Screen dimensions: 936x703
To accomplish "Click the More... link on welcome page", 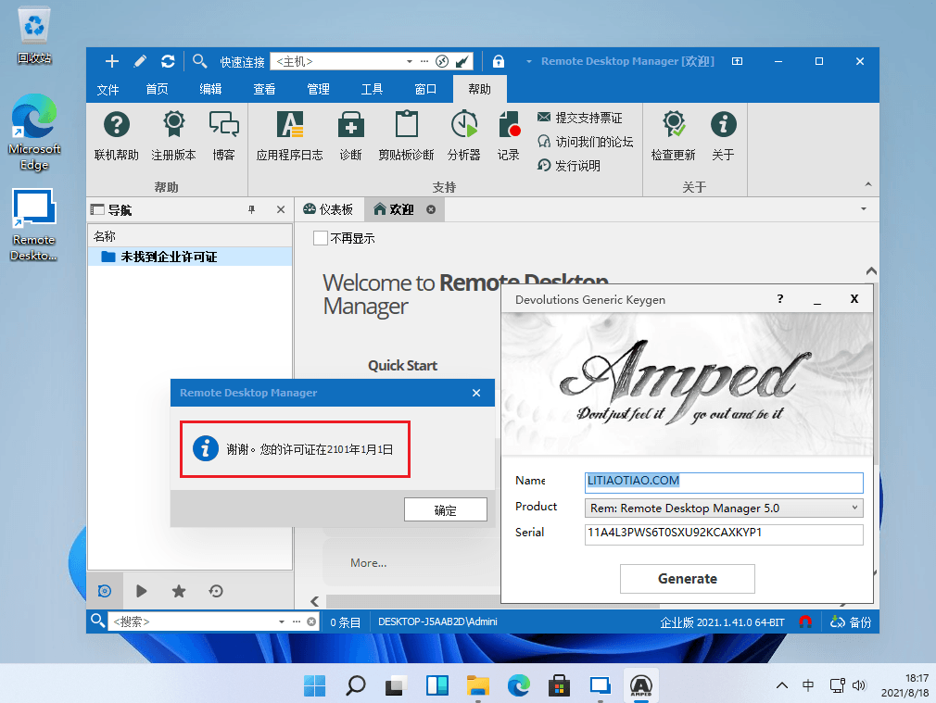I will click(368, 563).
